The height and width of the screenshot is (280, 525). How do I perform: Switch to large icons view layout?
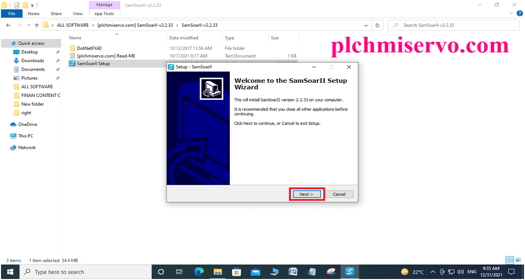click(x=518, y=260)
